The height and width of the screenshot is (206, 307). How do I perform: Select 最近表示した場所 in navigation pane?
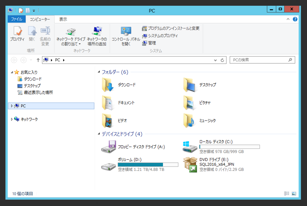click(38, 93)
